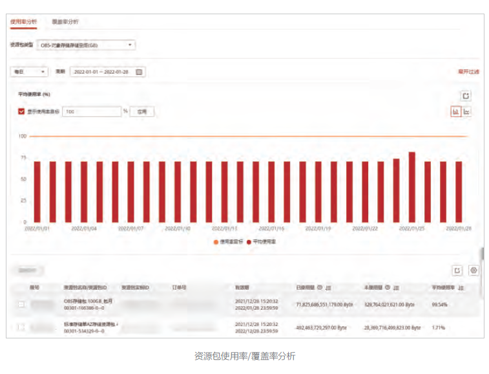Click 28,369,716,499,823.00 Byte unused value
This screenshot has height=374, width=489.
392,328
